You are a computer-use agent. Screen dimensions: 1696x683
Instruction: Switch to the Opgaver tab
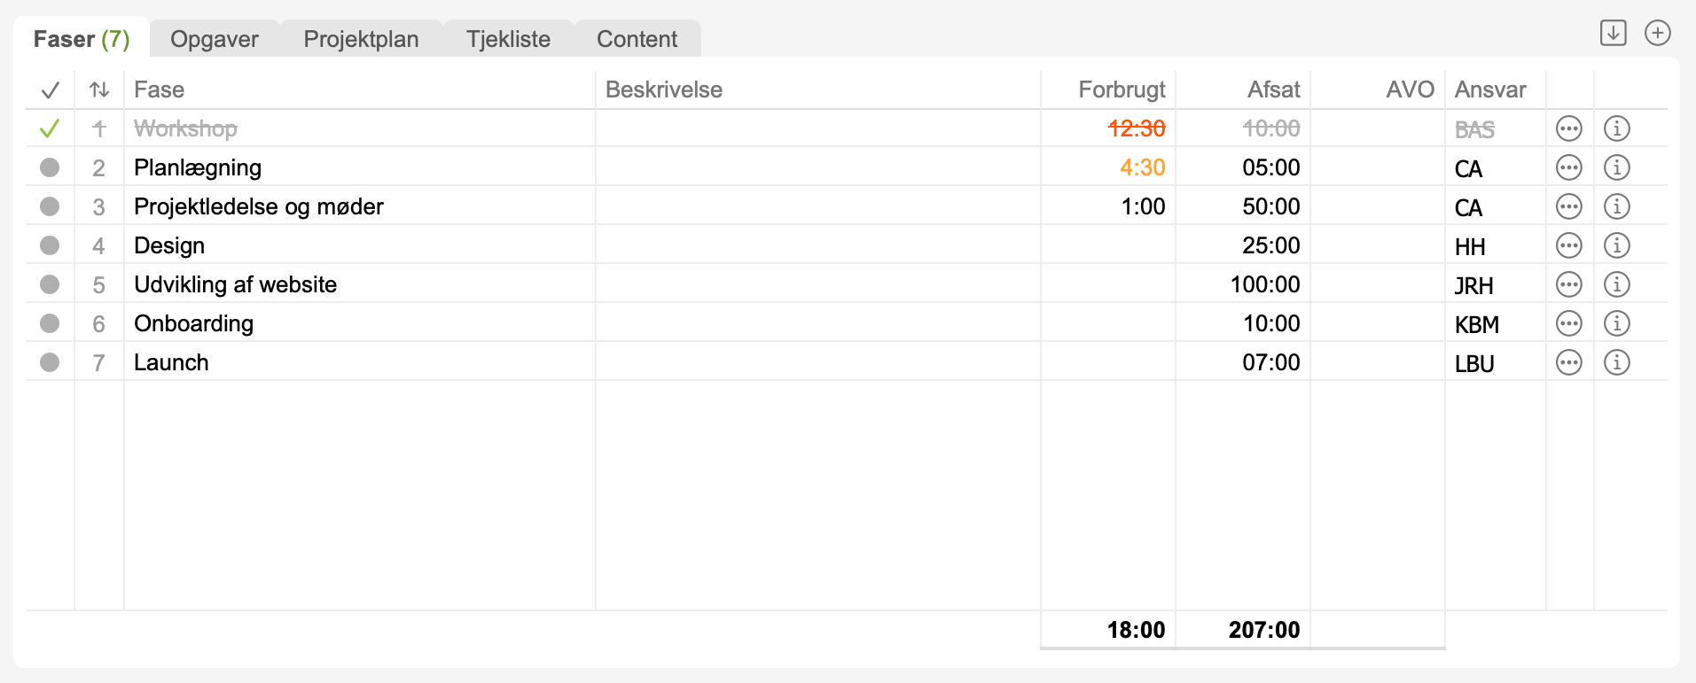(215, 39)
